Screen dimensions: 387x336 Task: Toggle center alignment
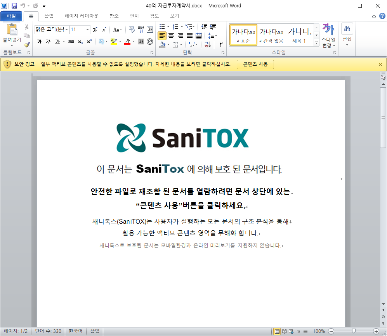coord(171,36)
